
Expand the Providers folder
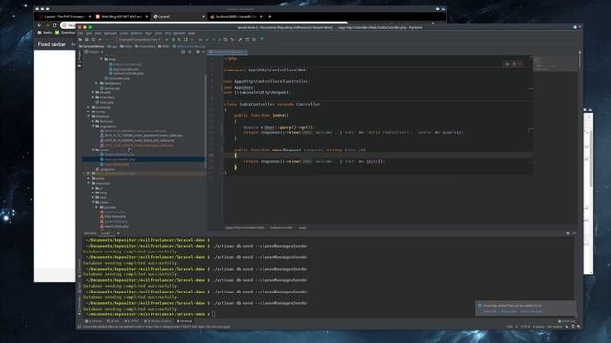click(x=93, y=97)
